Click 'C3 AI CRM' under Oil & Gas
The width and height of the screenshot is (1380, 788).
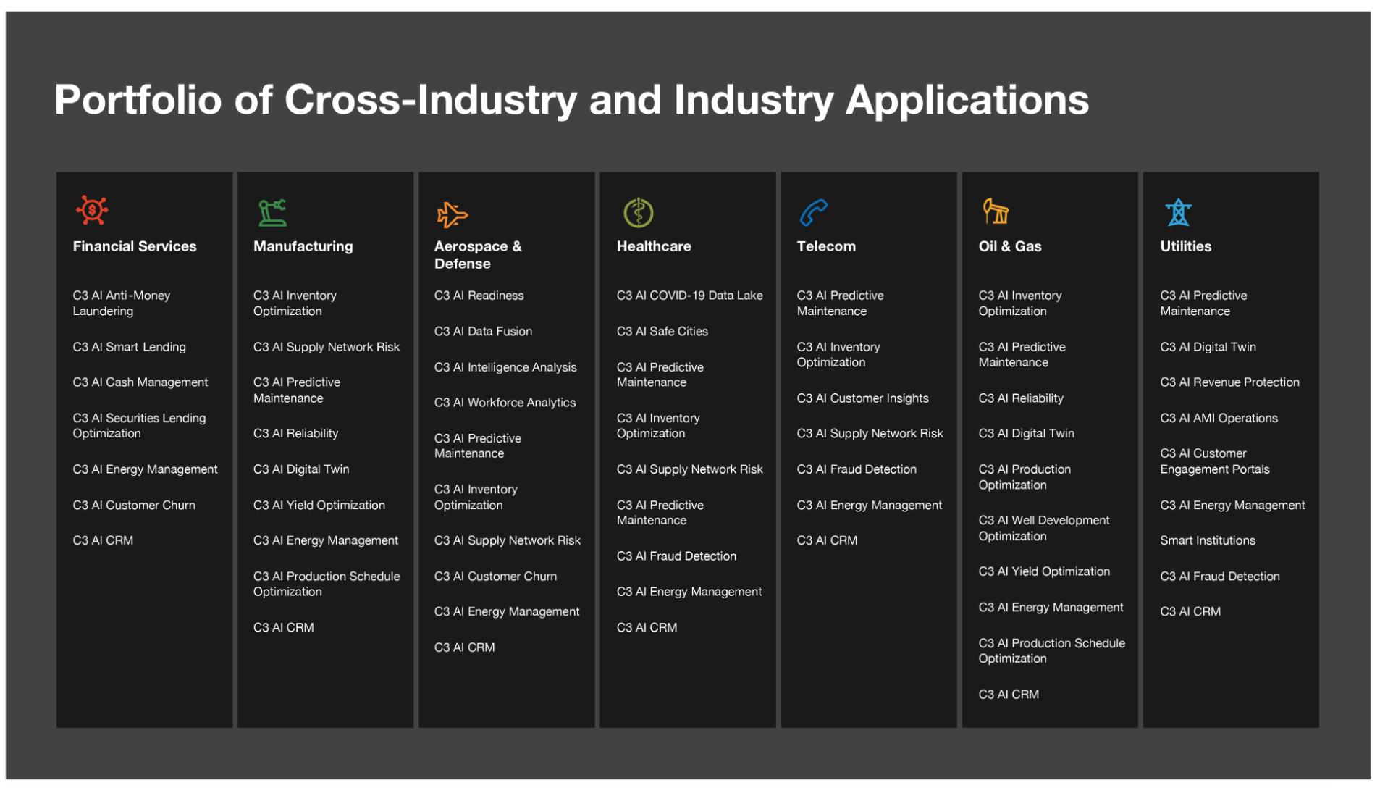(x=1009, y=695)
